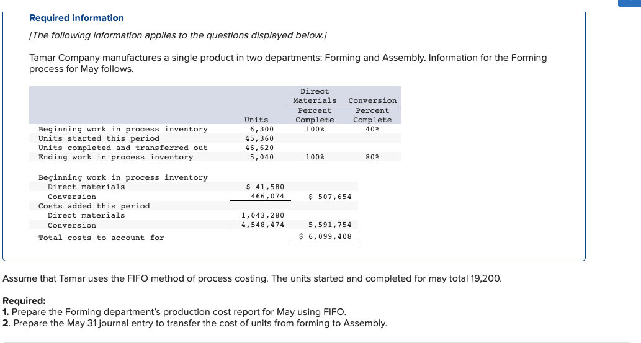Click requirement 1 about production cost report
The image size is (641, 343).
pos(174,312)
